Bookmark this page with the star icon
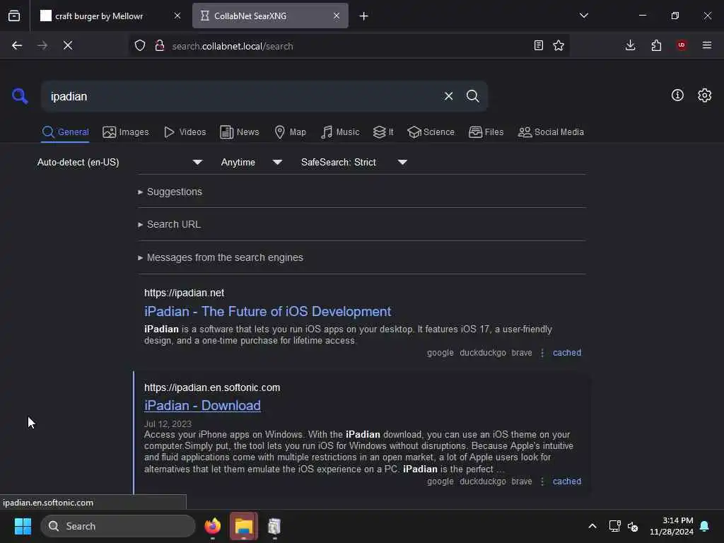Image resolution: width=724 pixels, height=543 pixels. (559, 45)
